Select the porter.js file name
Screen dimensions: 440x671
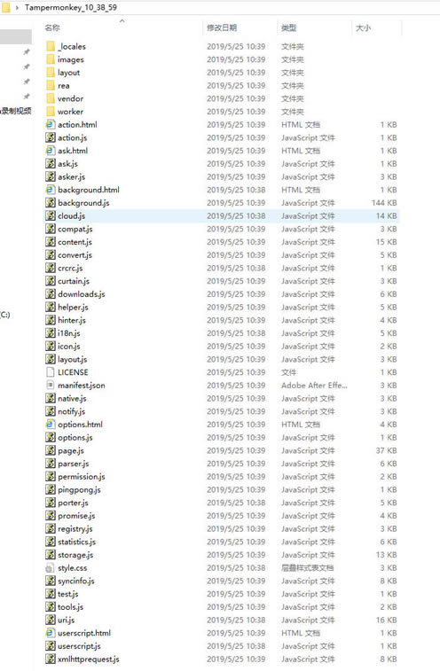(x=73, y=503)
